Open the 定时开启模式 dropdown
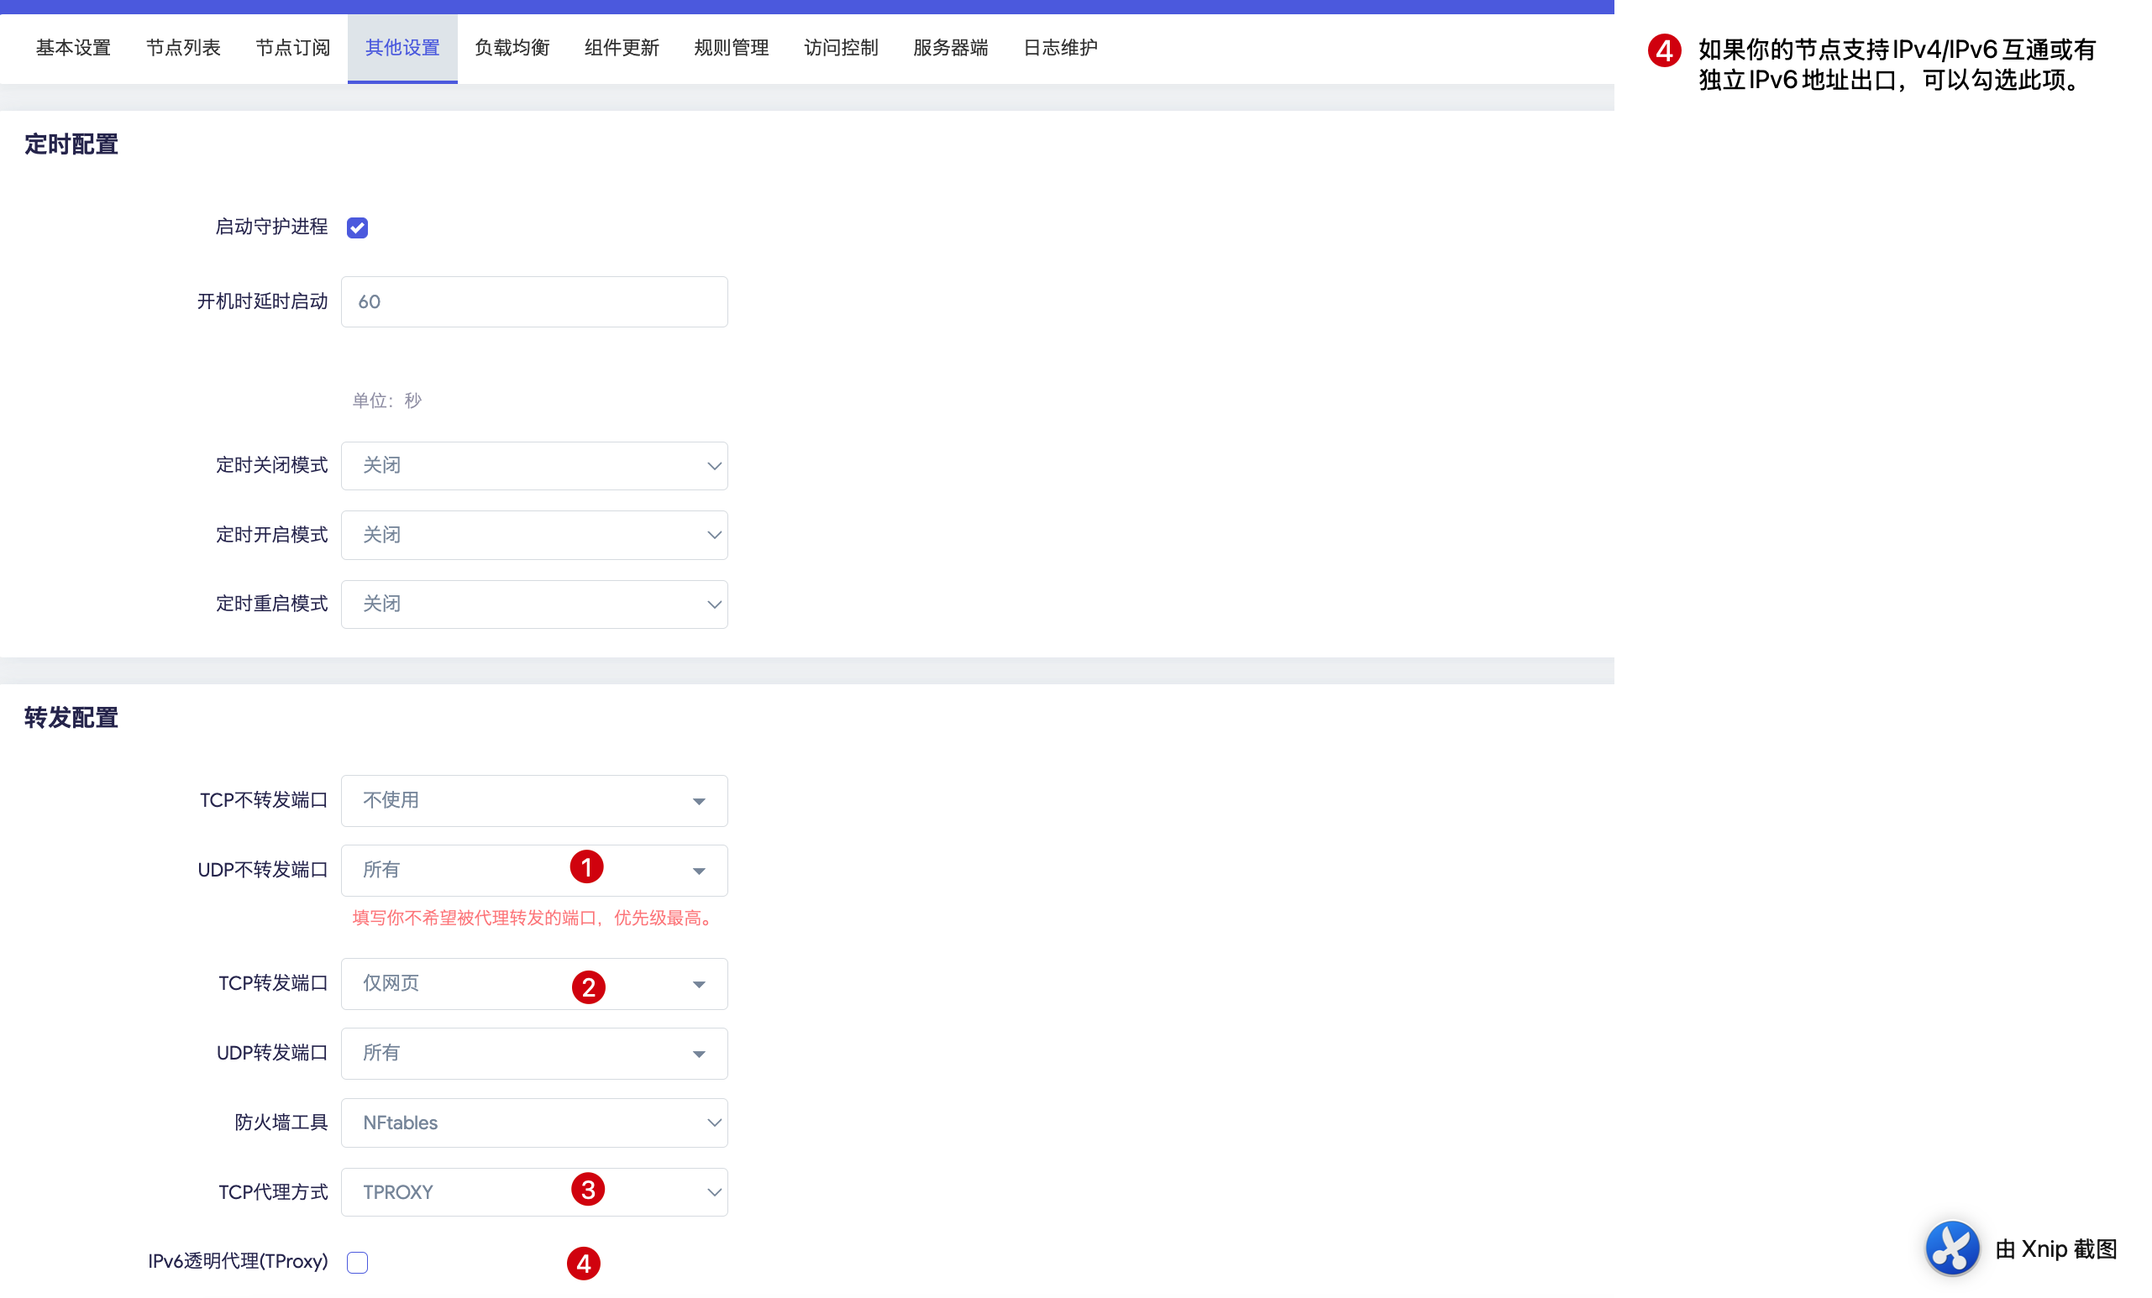2152x1298 pixels. [533, 534]
